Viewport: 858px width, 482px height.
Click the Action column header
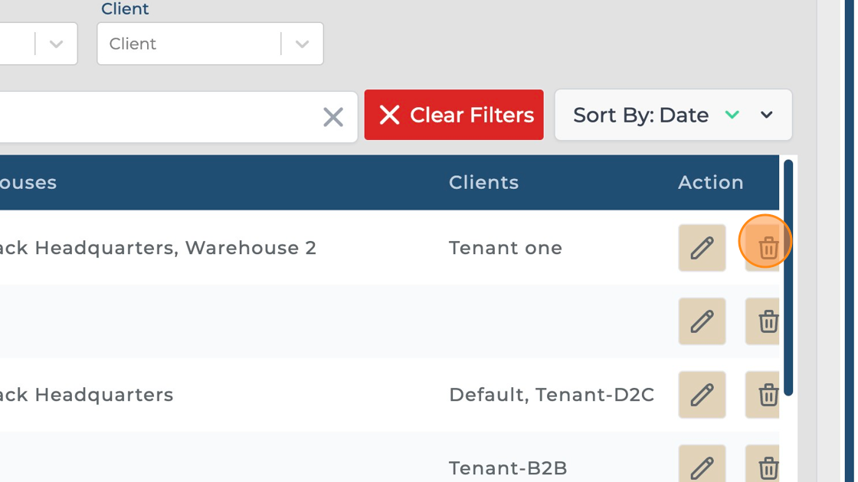(710, 183)
